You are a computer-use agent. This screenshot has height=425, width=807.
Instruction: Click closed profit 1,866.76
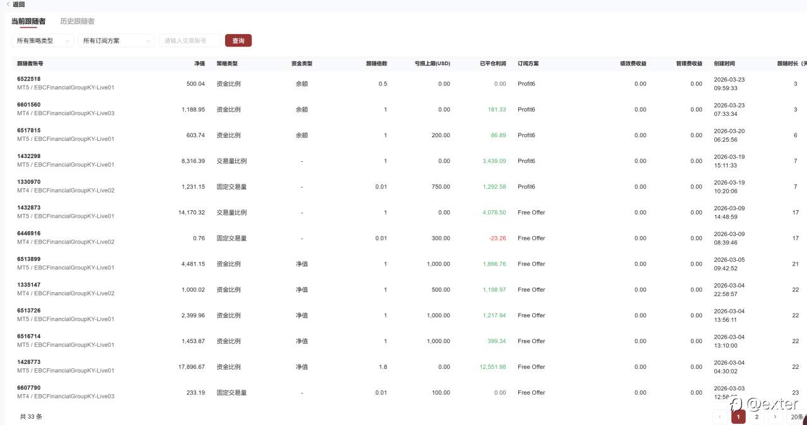pyautogui.click(x=494, y=264)
